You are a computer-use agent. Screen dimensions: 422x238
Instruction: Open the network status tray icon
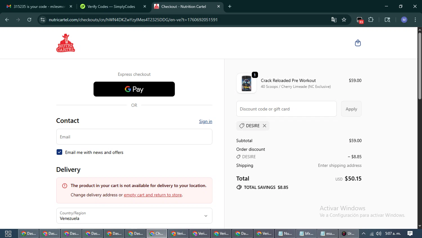coord(372,234)
